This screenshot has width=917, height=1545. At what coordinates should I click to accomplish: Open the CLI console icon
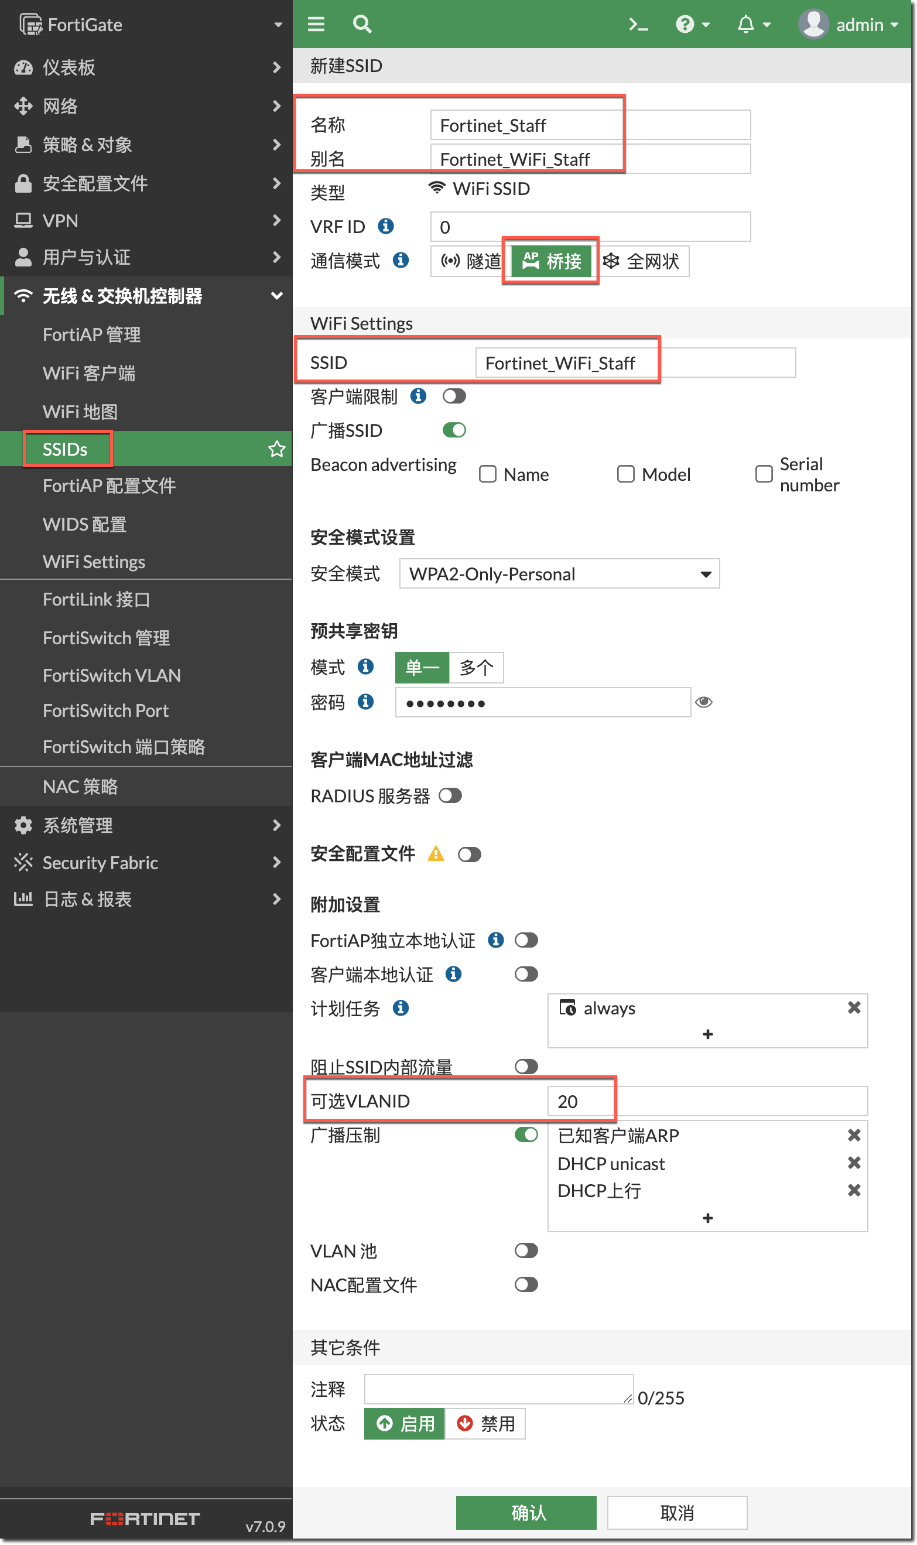coord(638,25)
